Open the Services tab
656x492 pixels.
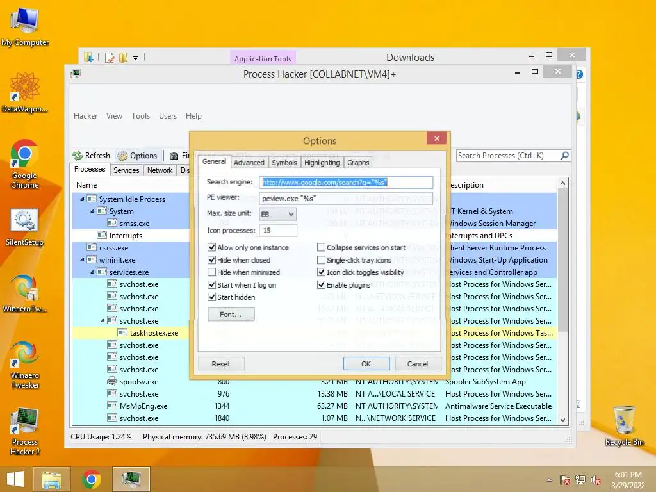click(x=126, y=170)
